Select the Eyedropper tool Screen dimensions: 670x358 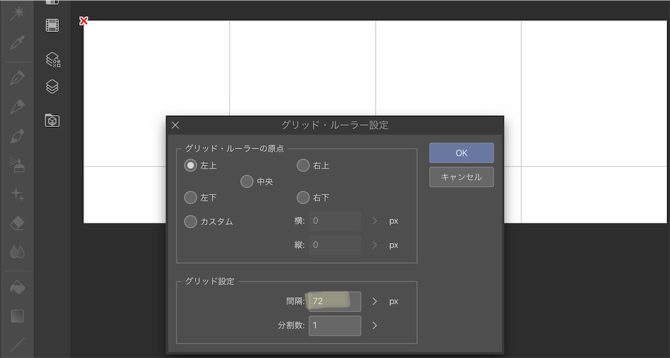point(17,43)
